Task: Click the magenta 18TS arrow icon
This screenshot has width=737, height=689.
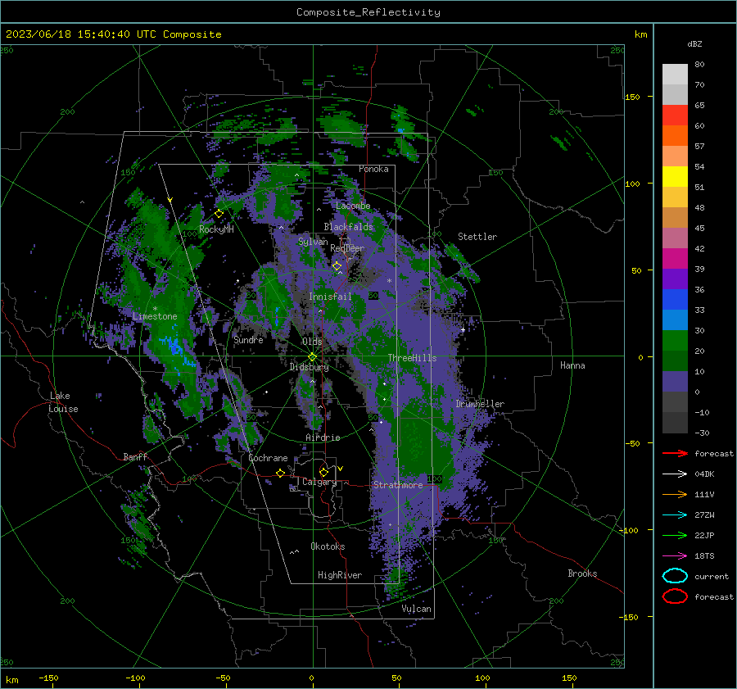Action: [675, 556]
